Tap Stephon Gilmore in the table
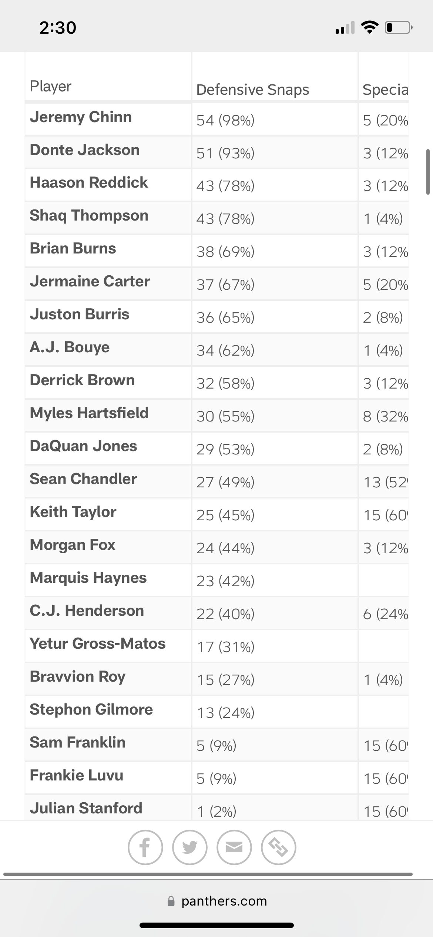 pos(91,709)
